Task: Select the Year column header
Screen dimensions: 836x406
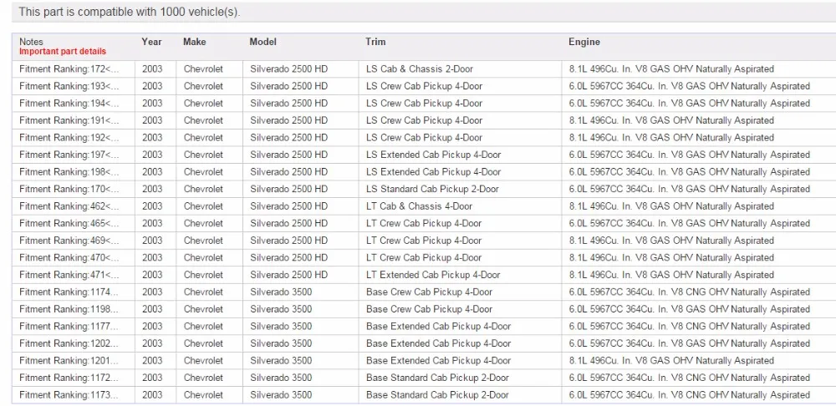Action: [x=151, y=42]
